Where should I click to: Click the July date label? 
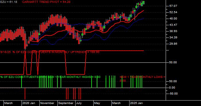pos(79,103)
